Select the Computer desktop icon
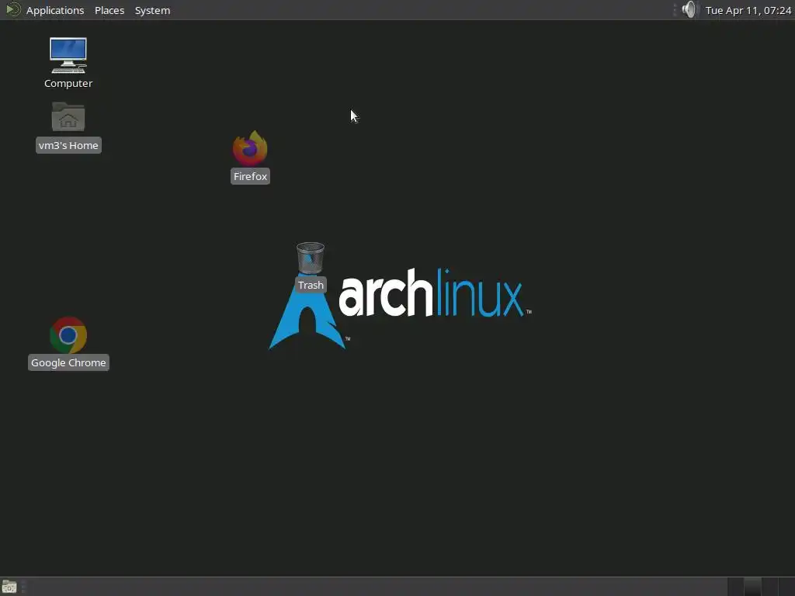This screenshot has width=795, height=596. tap(68, 63)
